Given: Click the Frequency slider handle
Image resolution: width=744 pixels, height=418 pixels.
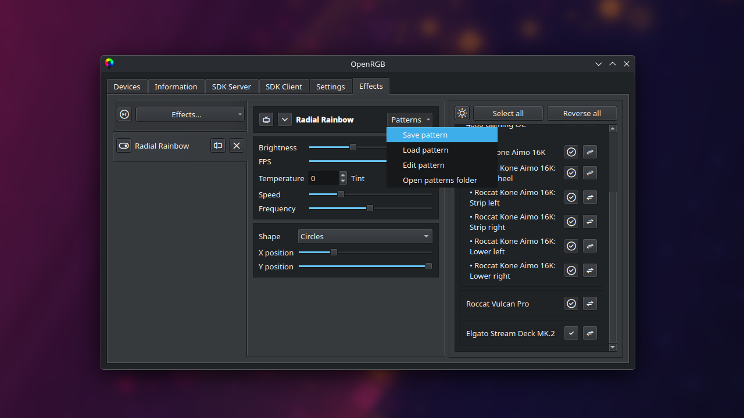Looking at the screenshot, I should [x=370, y=208].
